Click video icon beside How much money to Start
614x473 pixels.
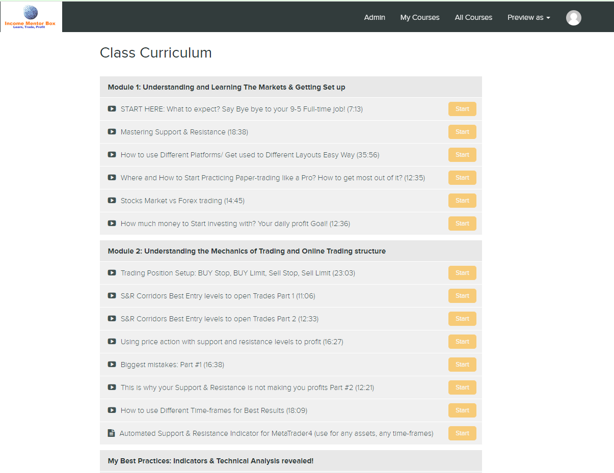112,224
